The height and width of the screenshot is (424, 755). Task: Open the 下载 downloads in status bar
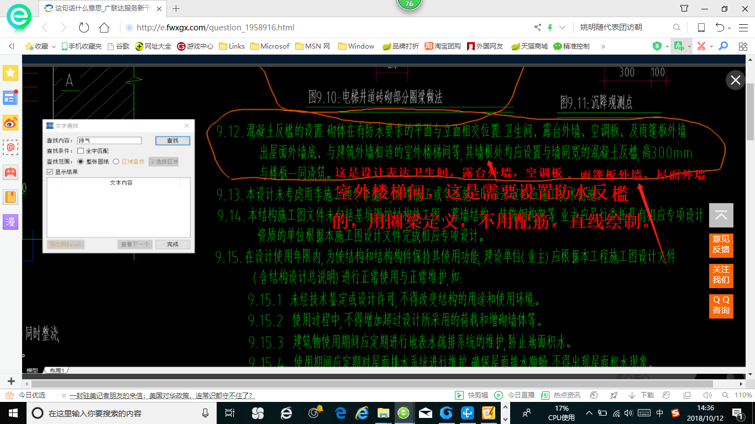(x=641, y=395)
